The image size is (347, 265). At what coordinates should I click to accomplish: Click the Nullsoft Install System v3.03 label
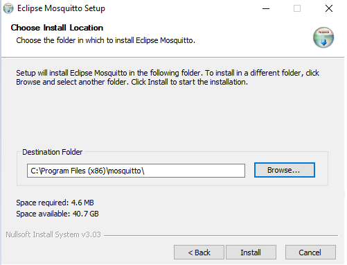coord(53,234)
